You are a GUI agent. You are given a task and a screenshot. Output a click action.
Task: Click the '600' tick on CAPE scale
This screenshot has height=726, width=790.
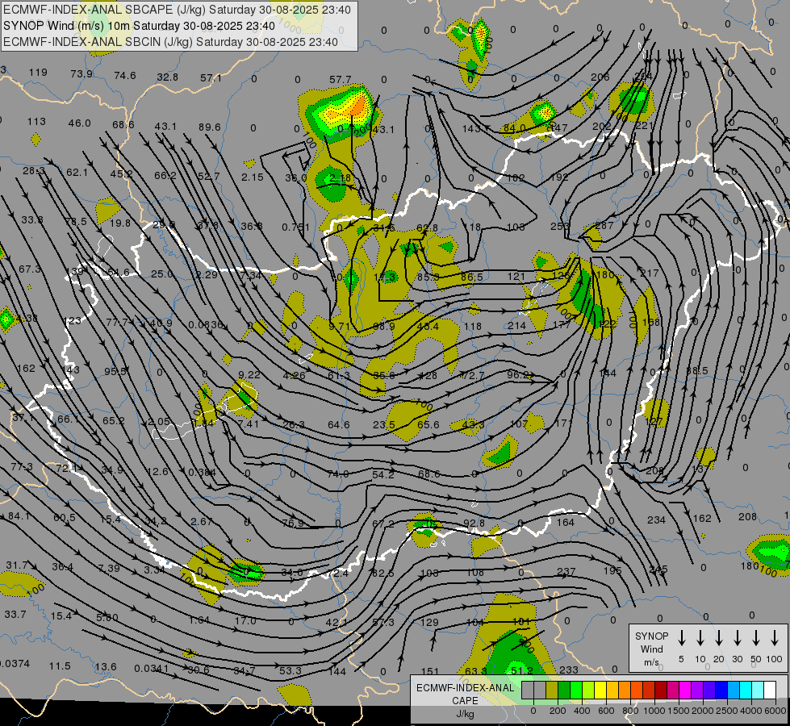pyautogui.click(x=606, y=711)
